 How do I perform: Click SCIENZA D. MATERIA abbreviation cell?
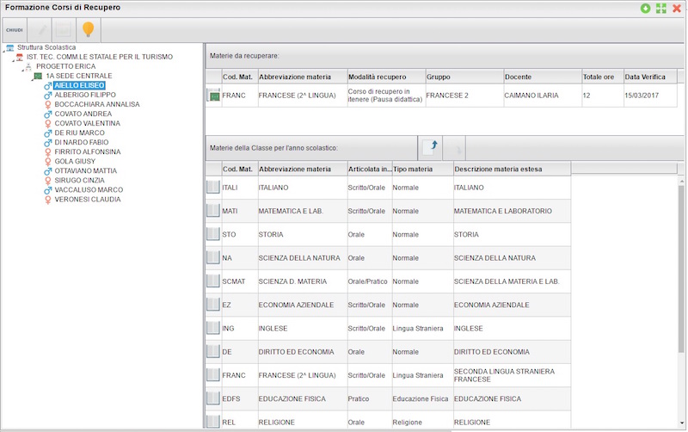[303, 281]
